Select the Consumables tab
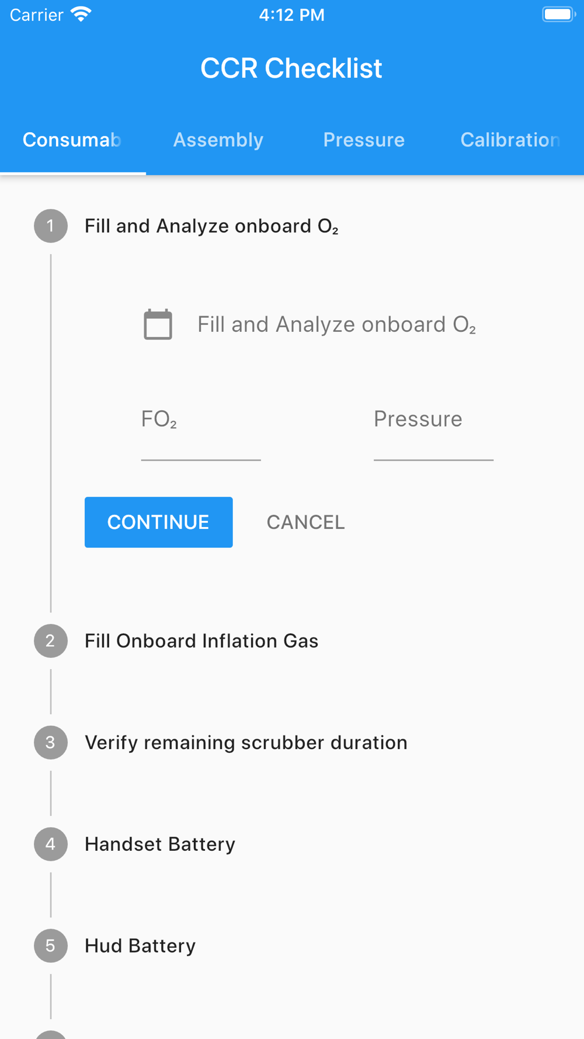This screenshot has width=584, height=1039. (72, 140)
